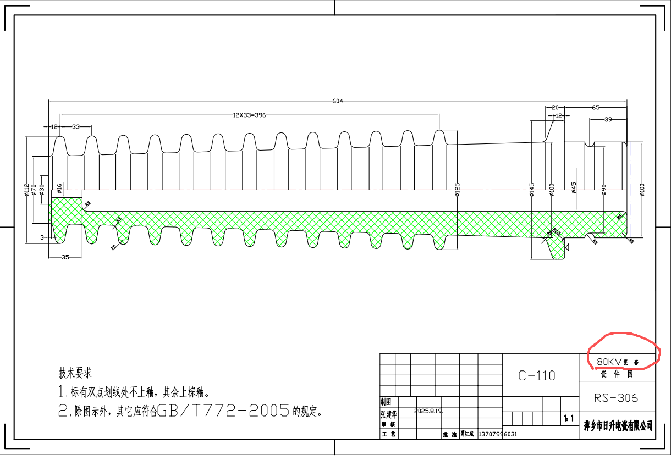Click the ø90 diameter dimension label
The height and width of the screenshot is (460, 671).
click(x=604, y=190)
